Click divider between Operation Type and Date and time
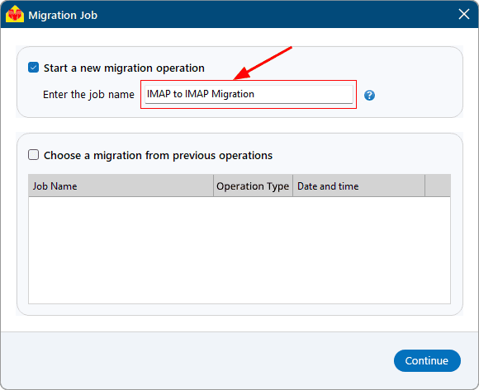Viewport: 479px width, 390px height. (292, 186)
